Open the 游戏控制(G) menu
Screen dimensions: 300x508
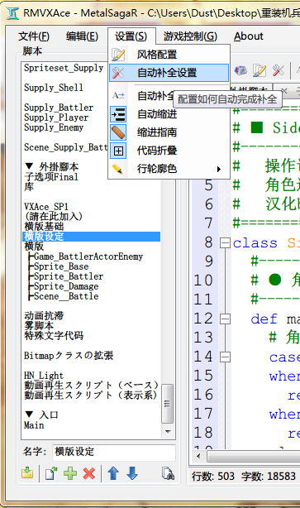click(x=190, y=36)
